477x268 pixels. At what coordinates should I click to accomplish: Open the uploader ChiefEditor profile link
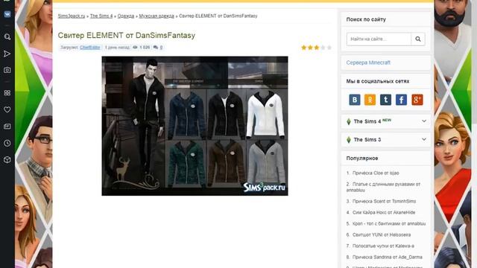pyautogui.click(x=90, y=48)
